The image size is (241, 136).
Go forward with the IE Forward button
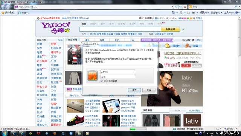coord(8,7)
